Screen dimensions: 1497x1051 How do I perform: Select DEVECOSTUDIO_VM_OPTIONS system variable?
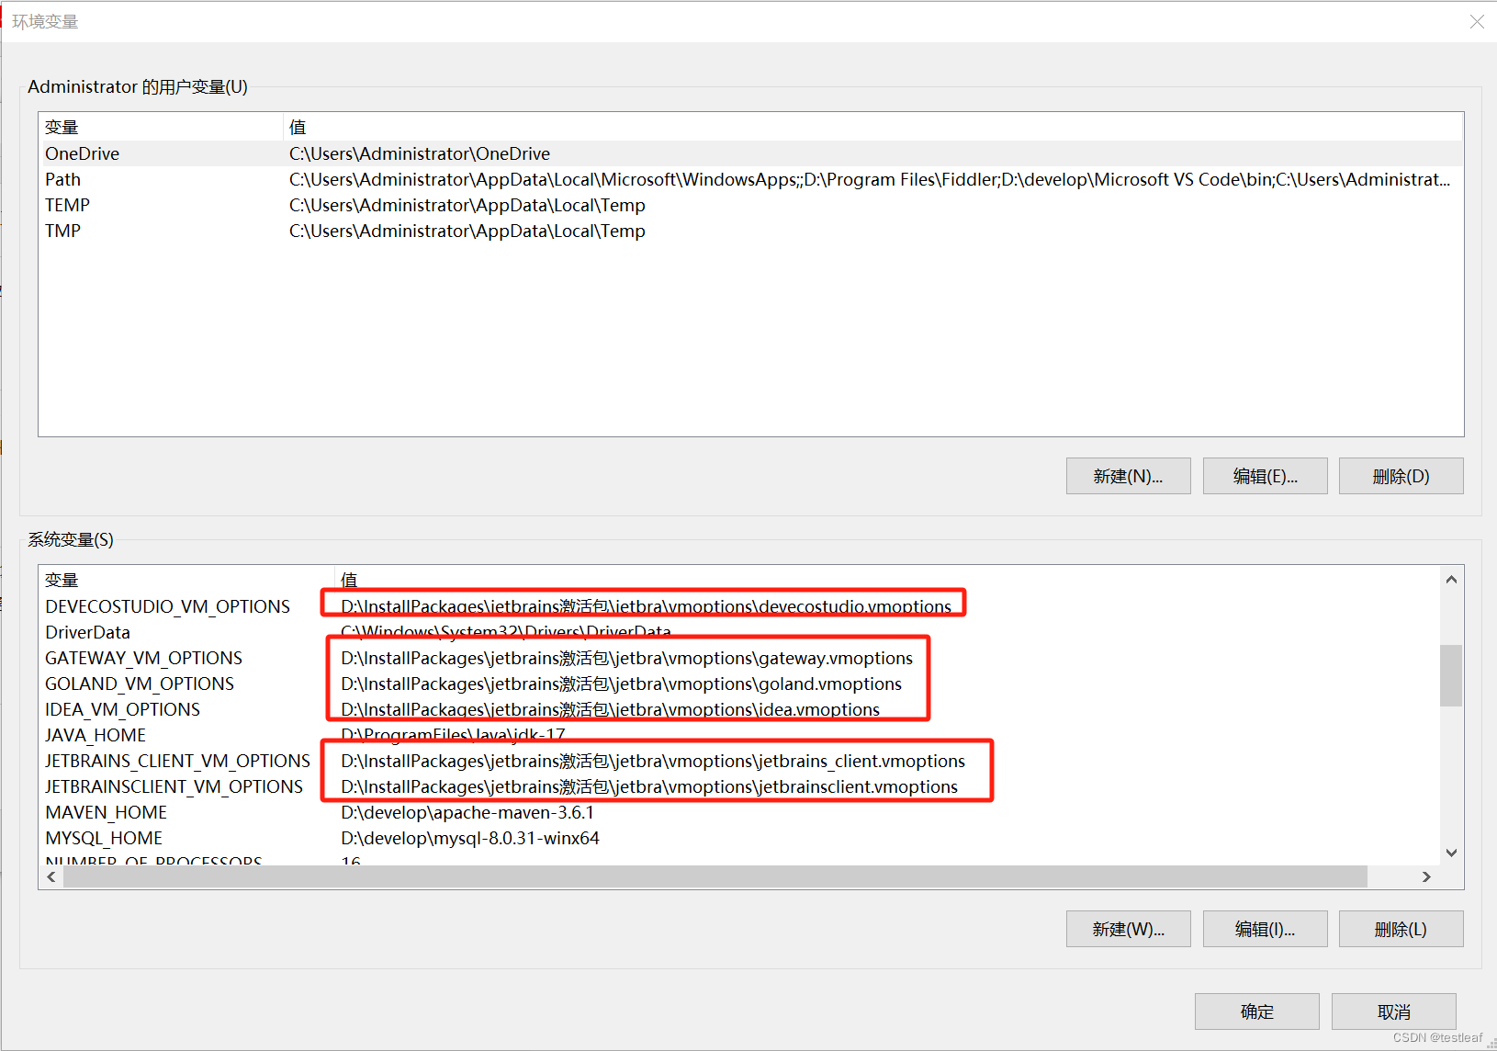167,606
